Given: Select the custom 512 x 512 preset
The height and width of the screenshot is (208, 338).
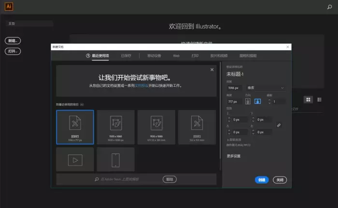Looking at the screenshot, I should (197, 127).
